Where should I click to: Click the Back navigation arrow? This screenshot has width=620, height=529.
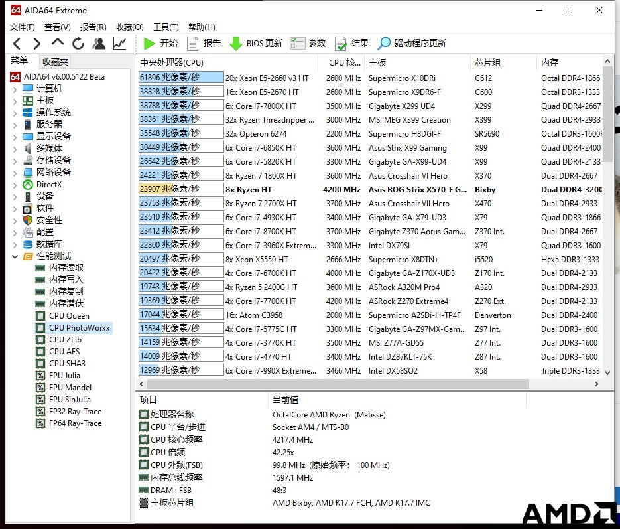coord(17,44)
